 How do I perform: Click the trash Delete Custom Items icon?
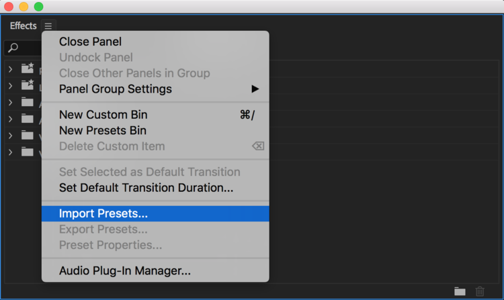pyautogui.click(x=480, y=291)
